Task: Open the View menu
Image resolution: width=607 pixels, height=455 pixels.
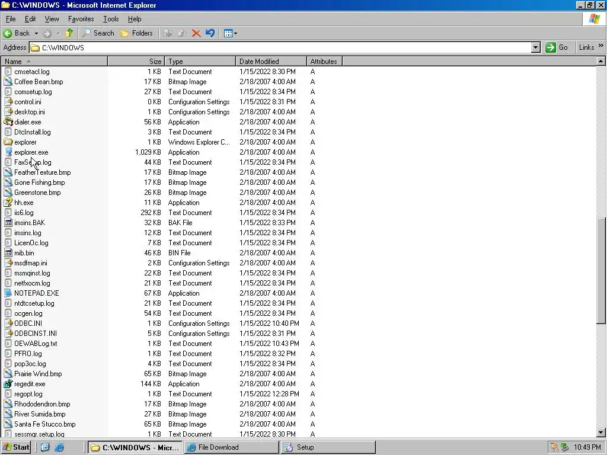Action: pos(52,19)
